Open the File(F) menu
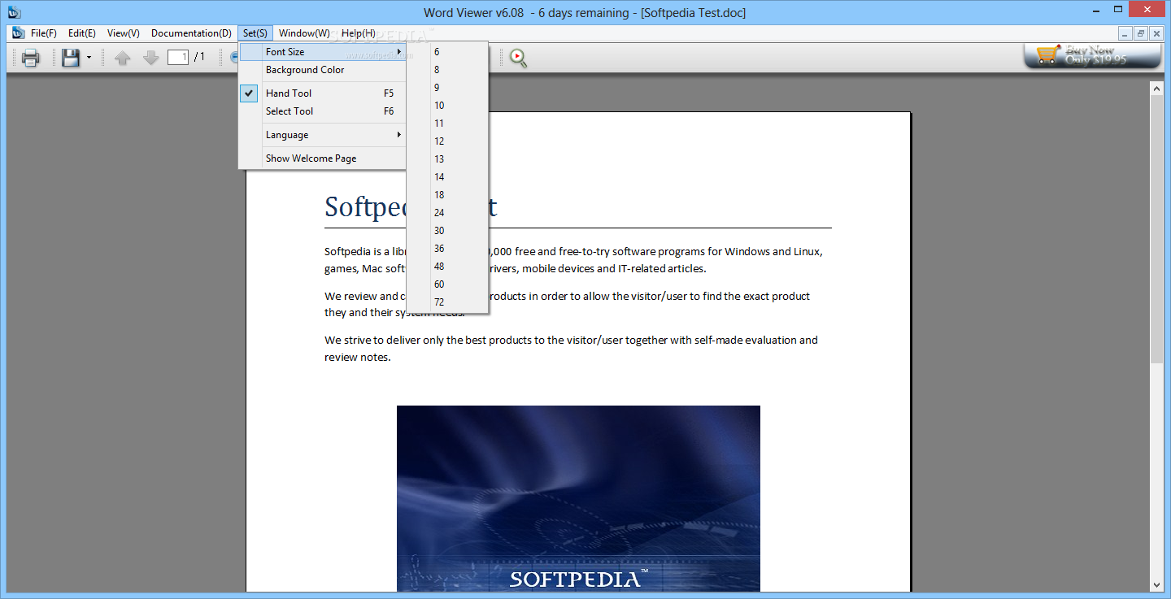The width and height of the screenshot is (1171, 599). [x=44, y=33]
